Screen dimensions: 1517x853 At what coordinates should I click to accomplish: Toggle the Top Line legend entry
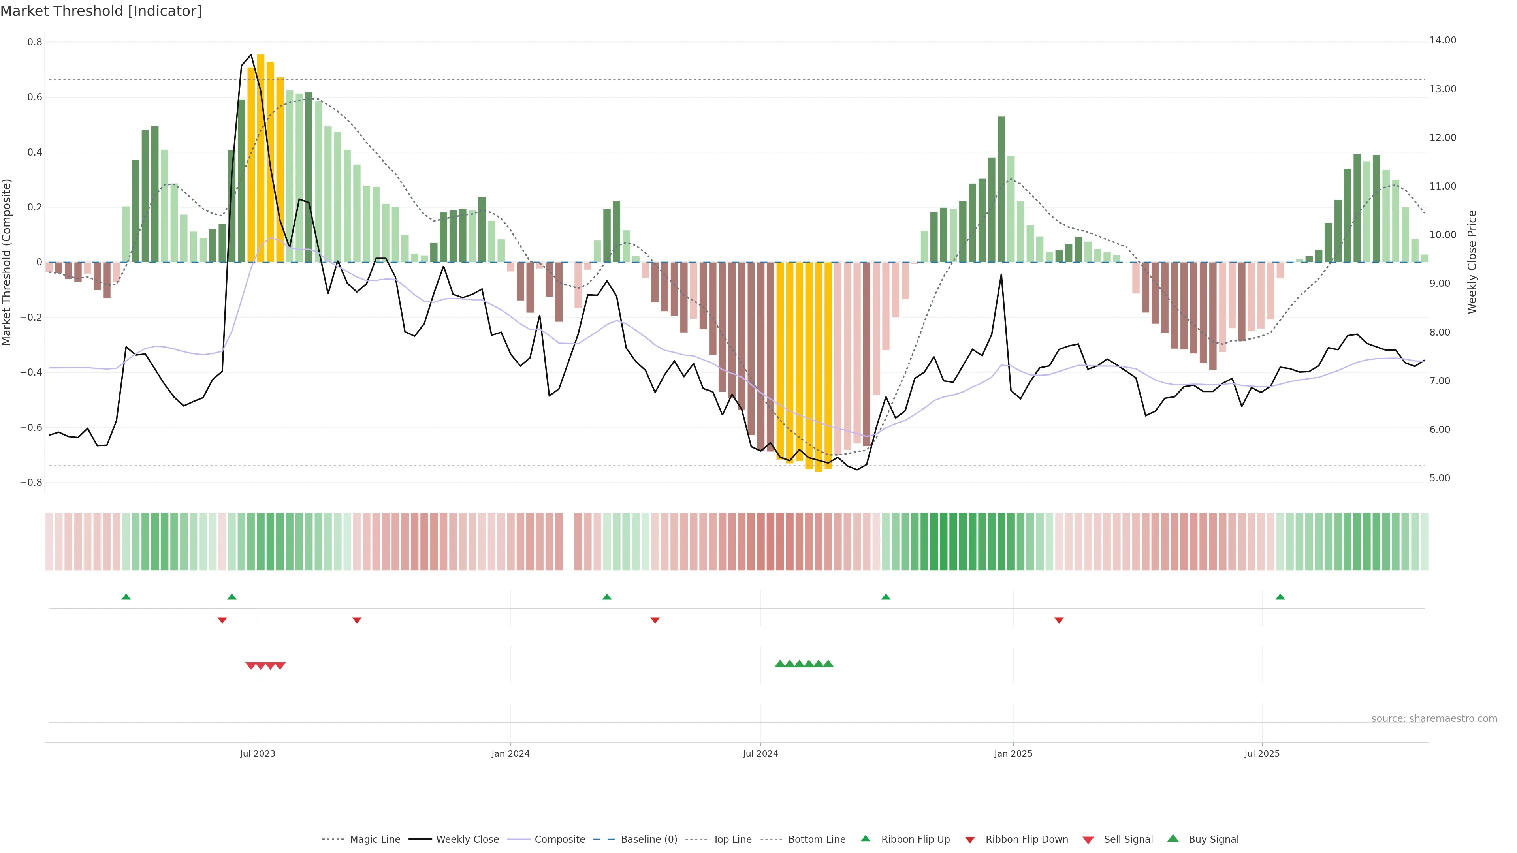[x=732, y=840]
